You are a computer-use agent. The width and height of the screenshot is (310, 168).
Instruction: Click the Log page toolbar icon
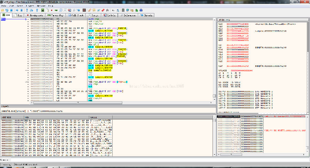pyautogui.click(x=48, y=10)
